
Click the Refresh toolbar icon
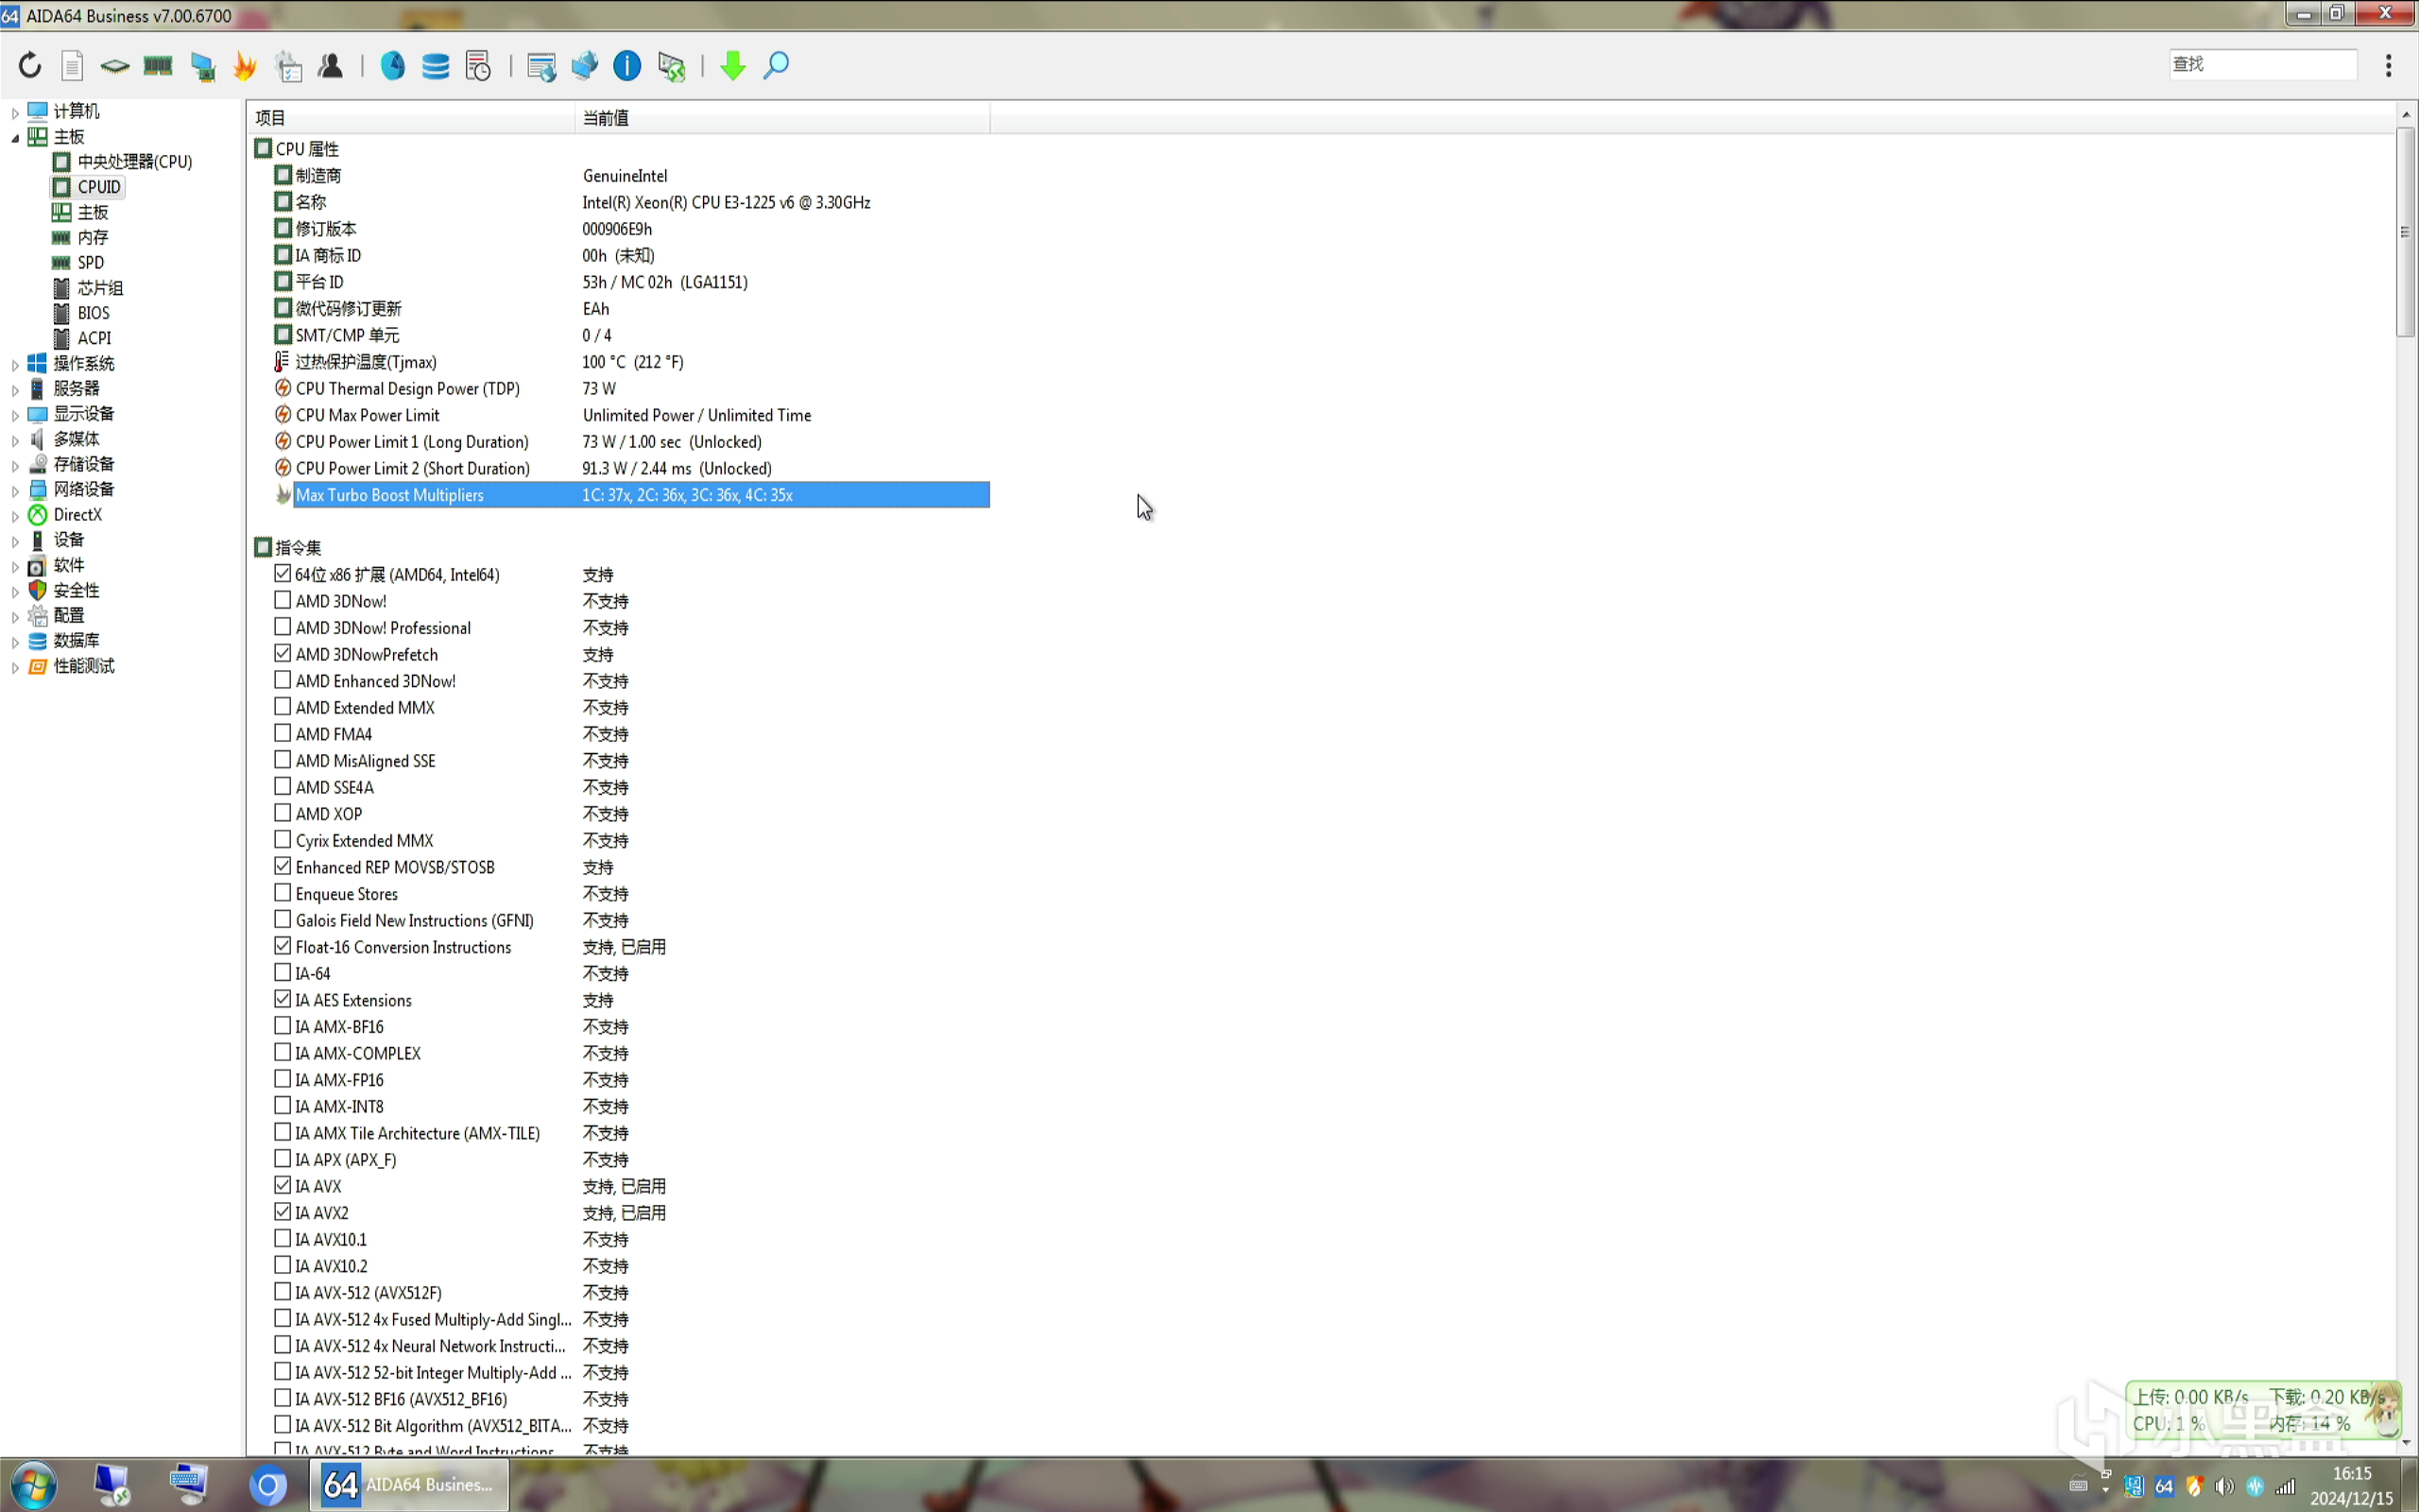pos(30,66)
